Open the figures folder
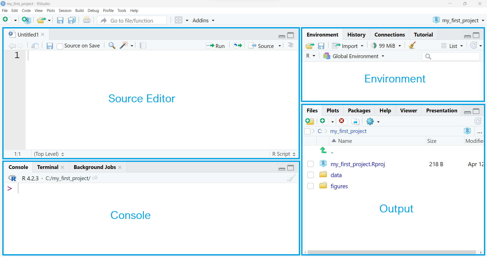The height and width of the screenshot is (257, 487). (x=339, y=186)
